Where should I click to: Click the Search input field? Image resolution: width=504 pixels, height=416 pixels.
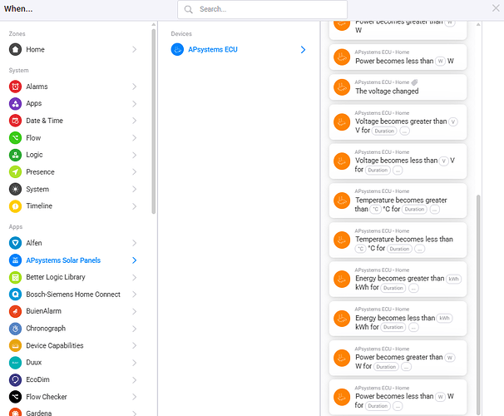click(x=262, y=9)
